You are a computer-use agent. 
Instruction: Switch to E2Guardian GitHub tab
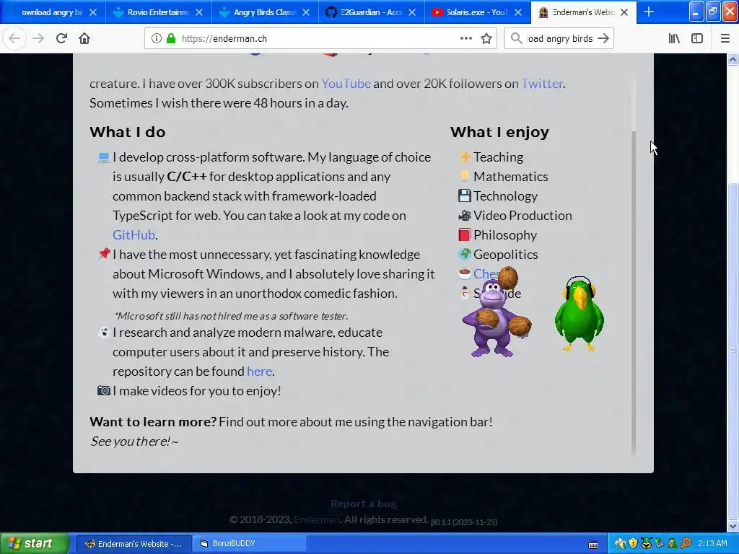(x=371, y=12)
